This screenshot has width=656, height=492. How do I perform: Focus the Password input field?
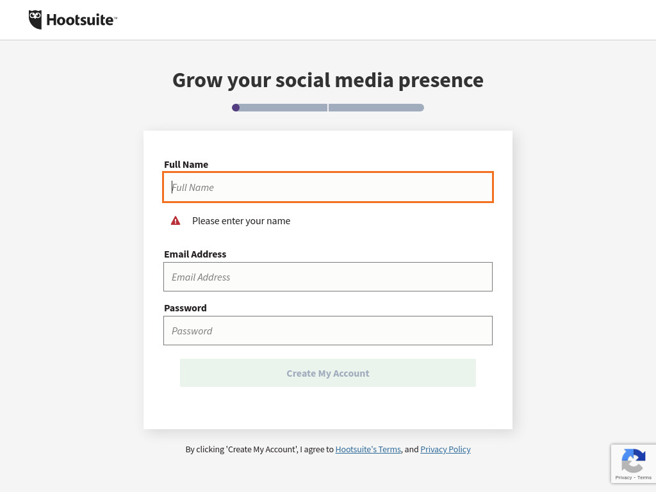328,331
